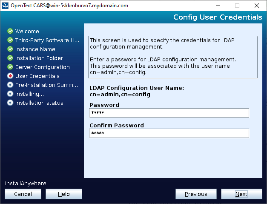Click the circle icon beside Installing step

click(10, 94)
